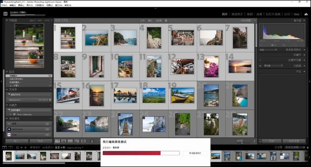The width and height of the screenshot is (311, 167).
Task: Collapse the Collections panel
Action: 7,105
